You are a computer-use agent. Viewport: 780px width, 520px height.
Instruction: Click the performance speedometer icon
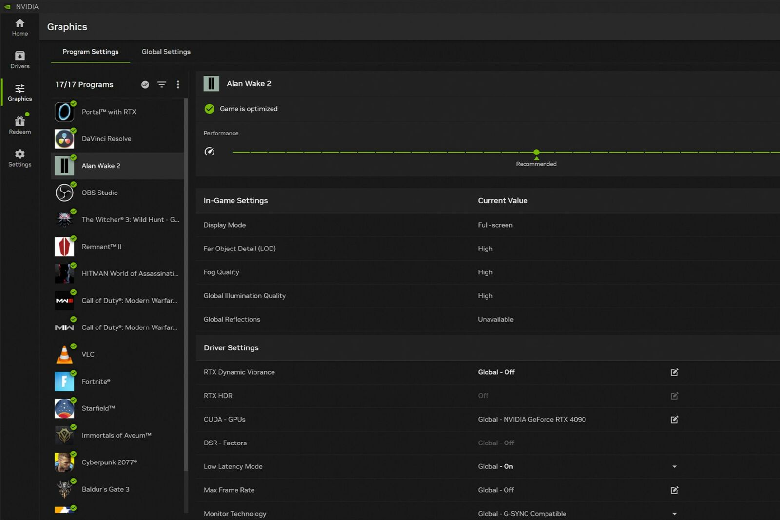(x=209, y=152)
